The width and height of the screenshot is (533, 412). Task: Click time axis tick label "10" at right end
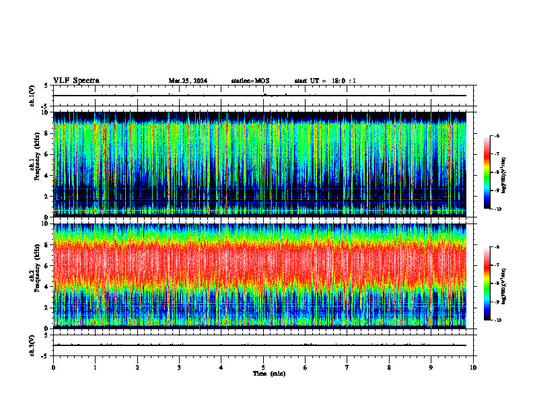click(473, 368)
